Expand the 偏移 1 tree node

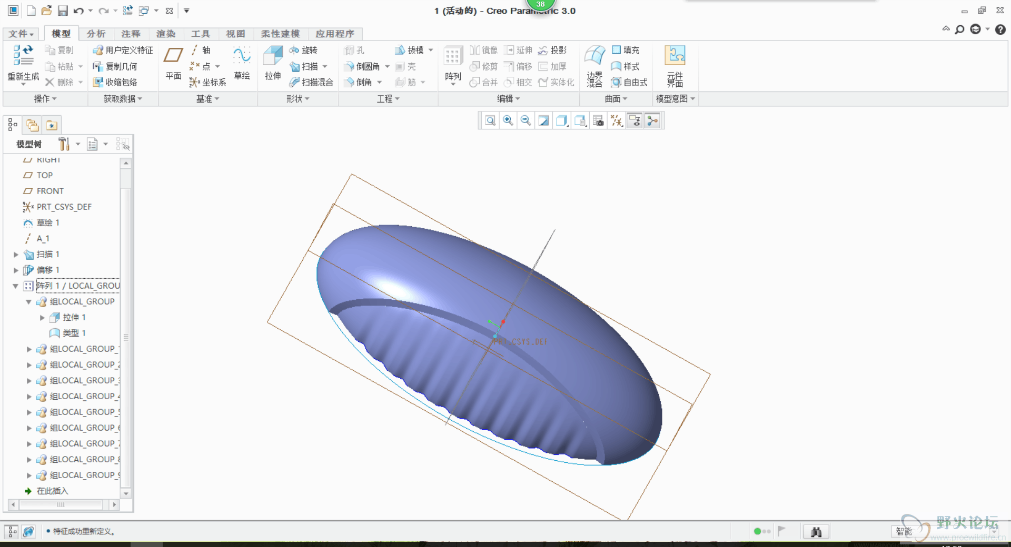coord(16,270)
